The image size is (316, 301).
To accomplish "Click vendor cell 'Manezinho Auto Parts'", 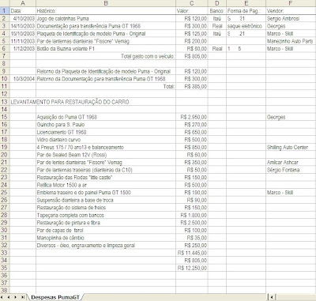I will pyautogui.click(x=291, y=41).
